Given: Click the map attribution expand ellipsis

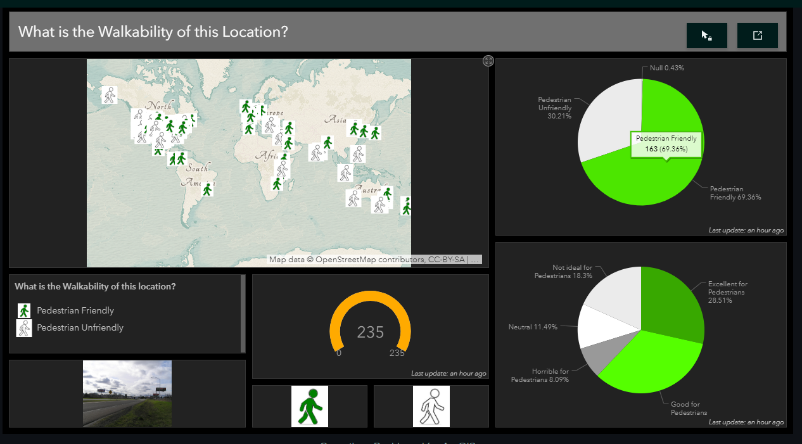Looking at the screenshot, I should point(476,260).
